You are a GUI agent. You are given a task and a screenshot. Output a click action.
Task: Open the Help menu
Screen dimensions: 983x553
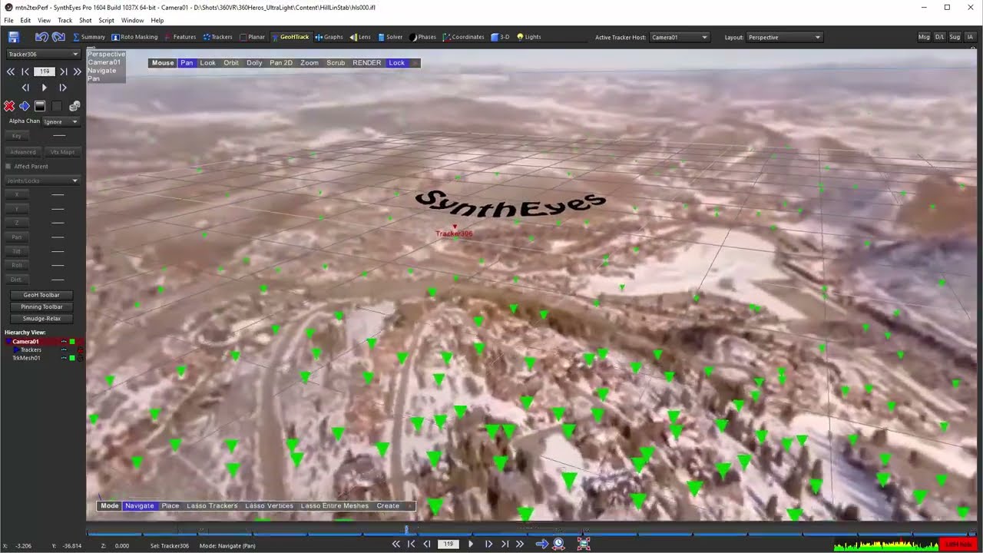pyautogui.click(x=157, y=20)
